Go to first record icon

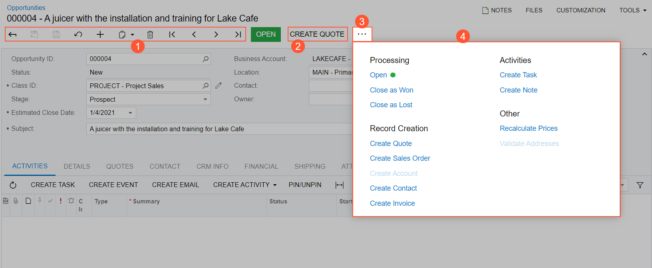click(x=172, y=35)
